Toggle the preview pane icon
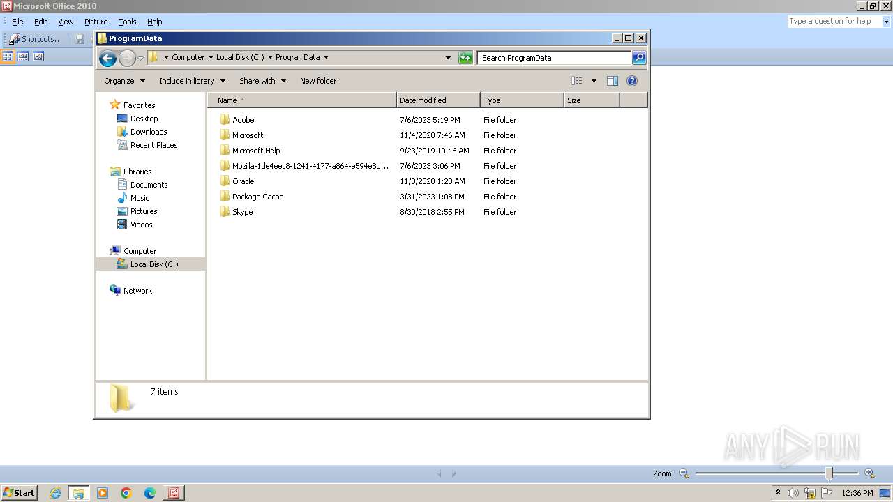 pyautogui.click(x=613, y=81)
